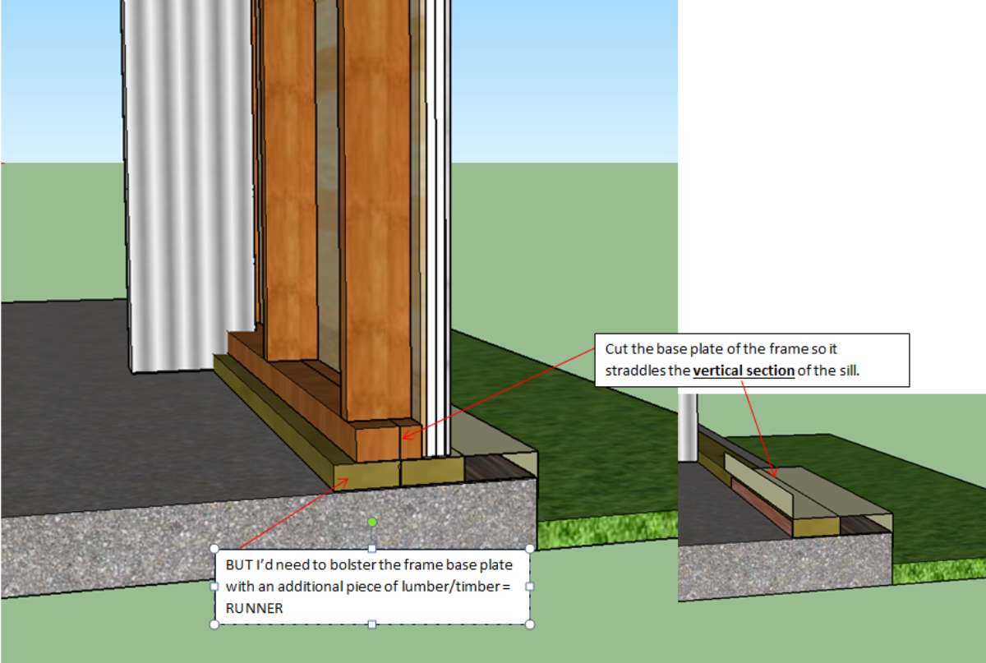Click the top-center resize handle of the text box

point(372,549)
